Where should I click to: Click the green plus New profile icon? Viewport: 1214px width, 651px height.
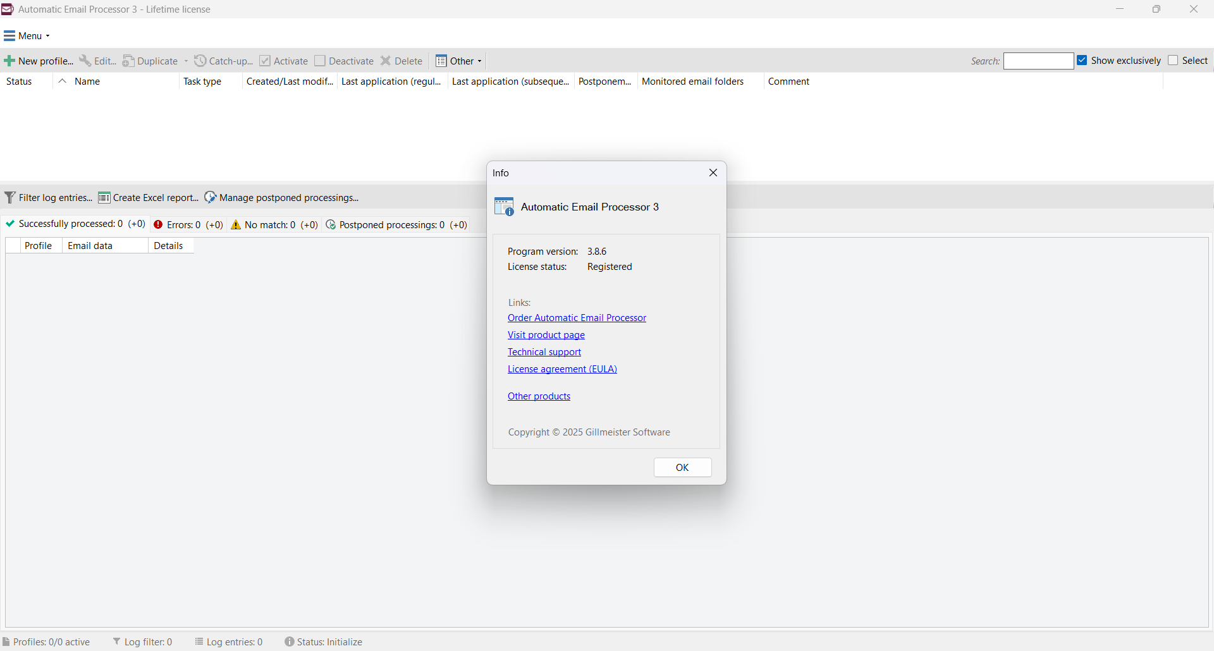9,61
